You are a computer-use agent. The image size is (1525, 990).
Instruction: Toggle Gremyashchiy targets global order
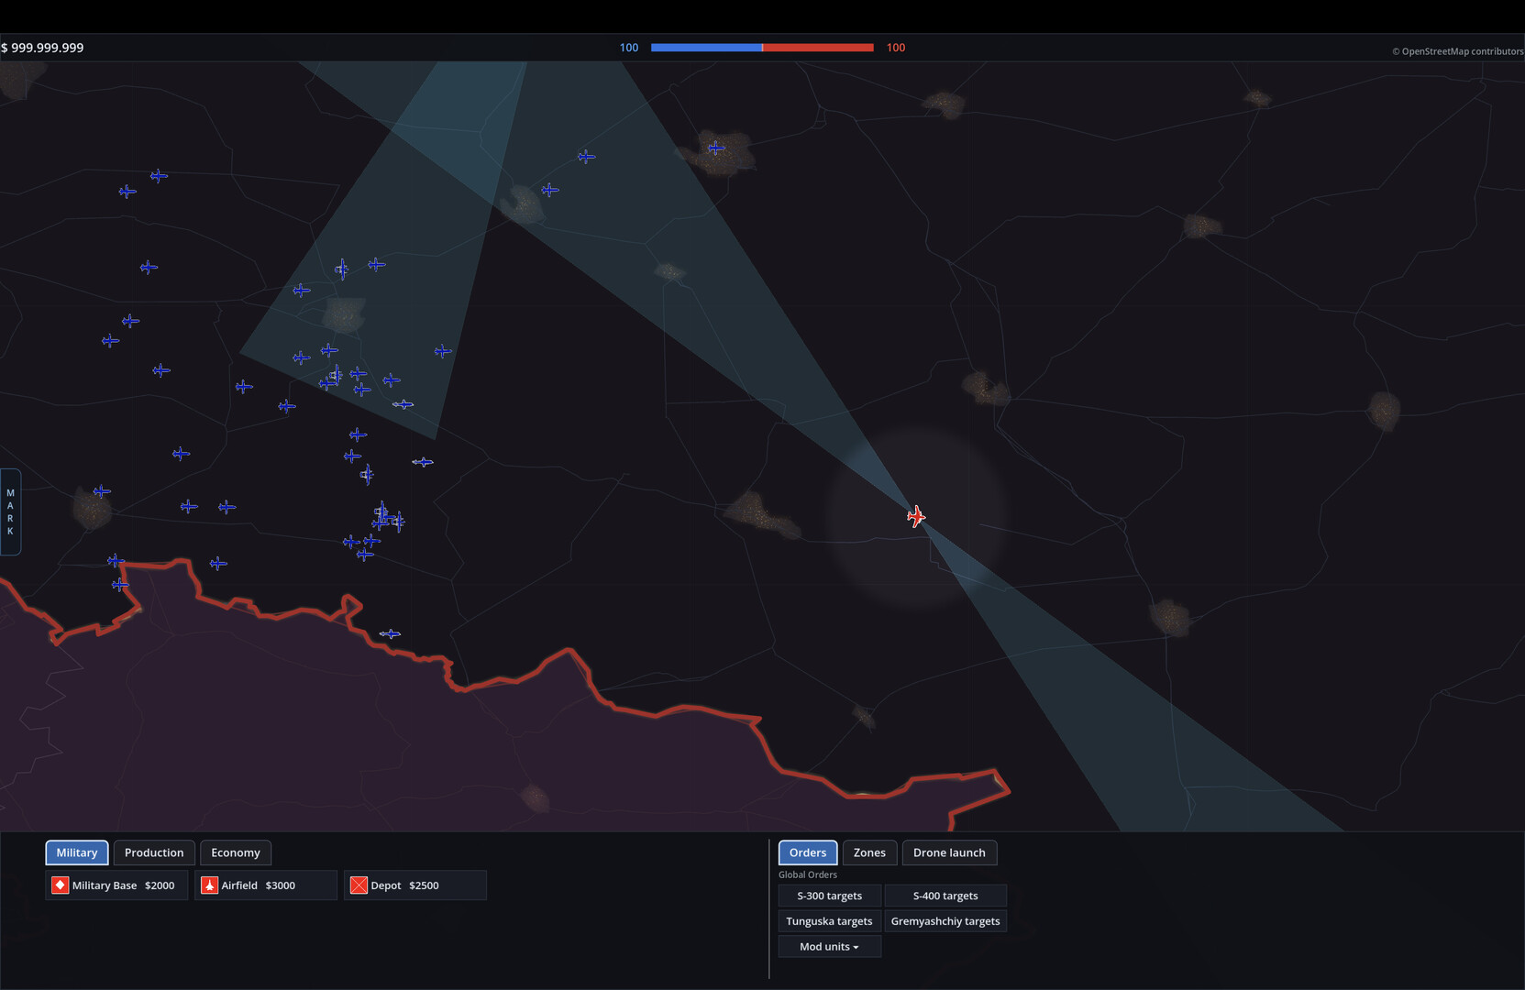[945, 921]
